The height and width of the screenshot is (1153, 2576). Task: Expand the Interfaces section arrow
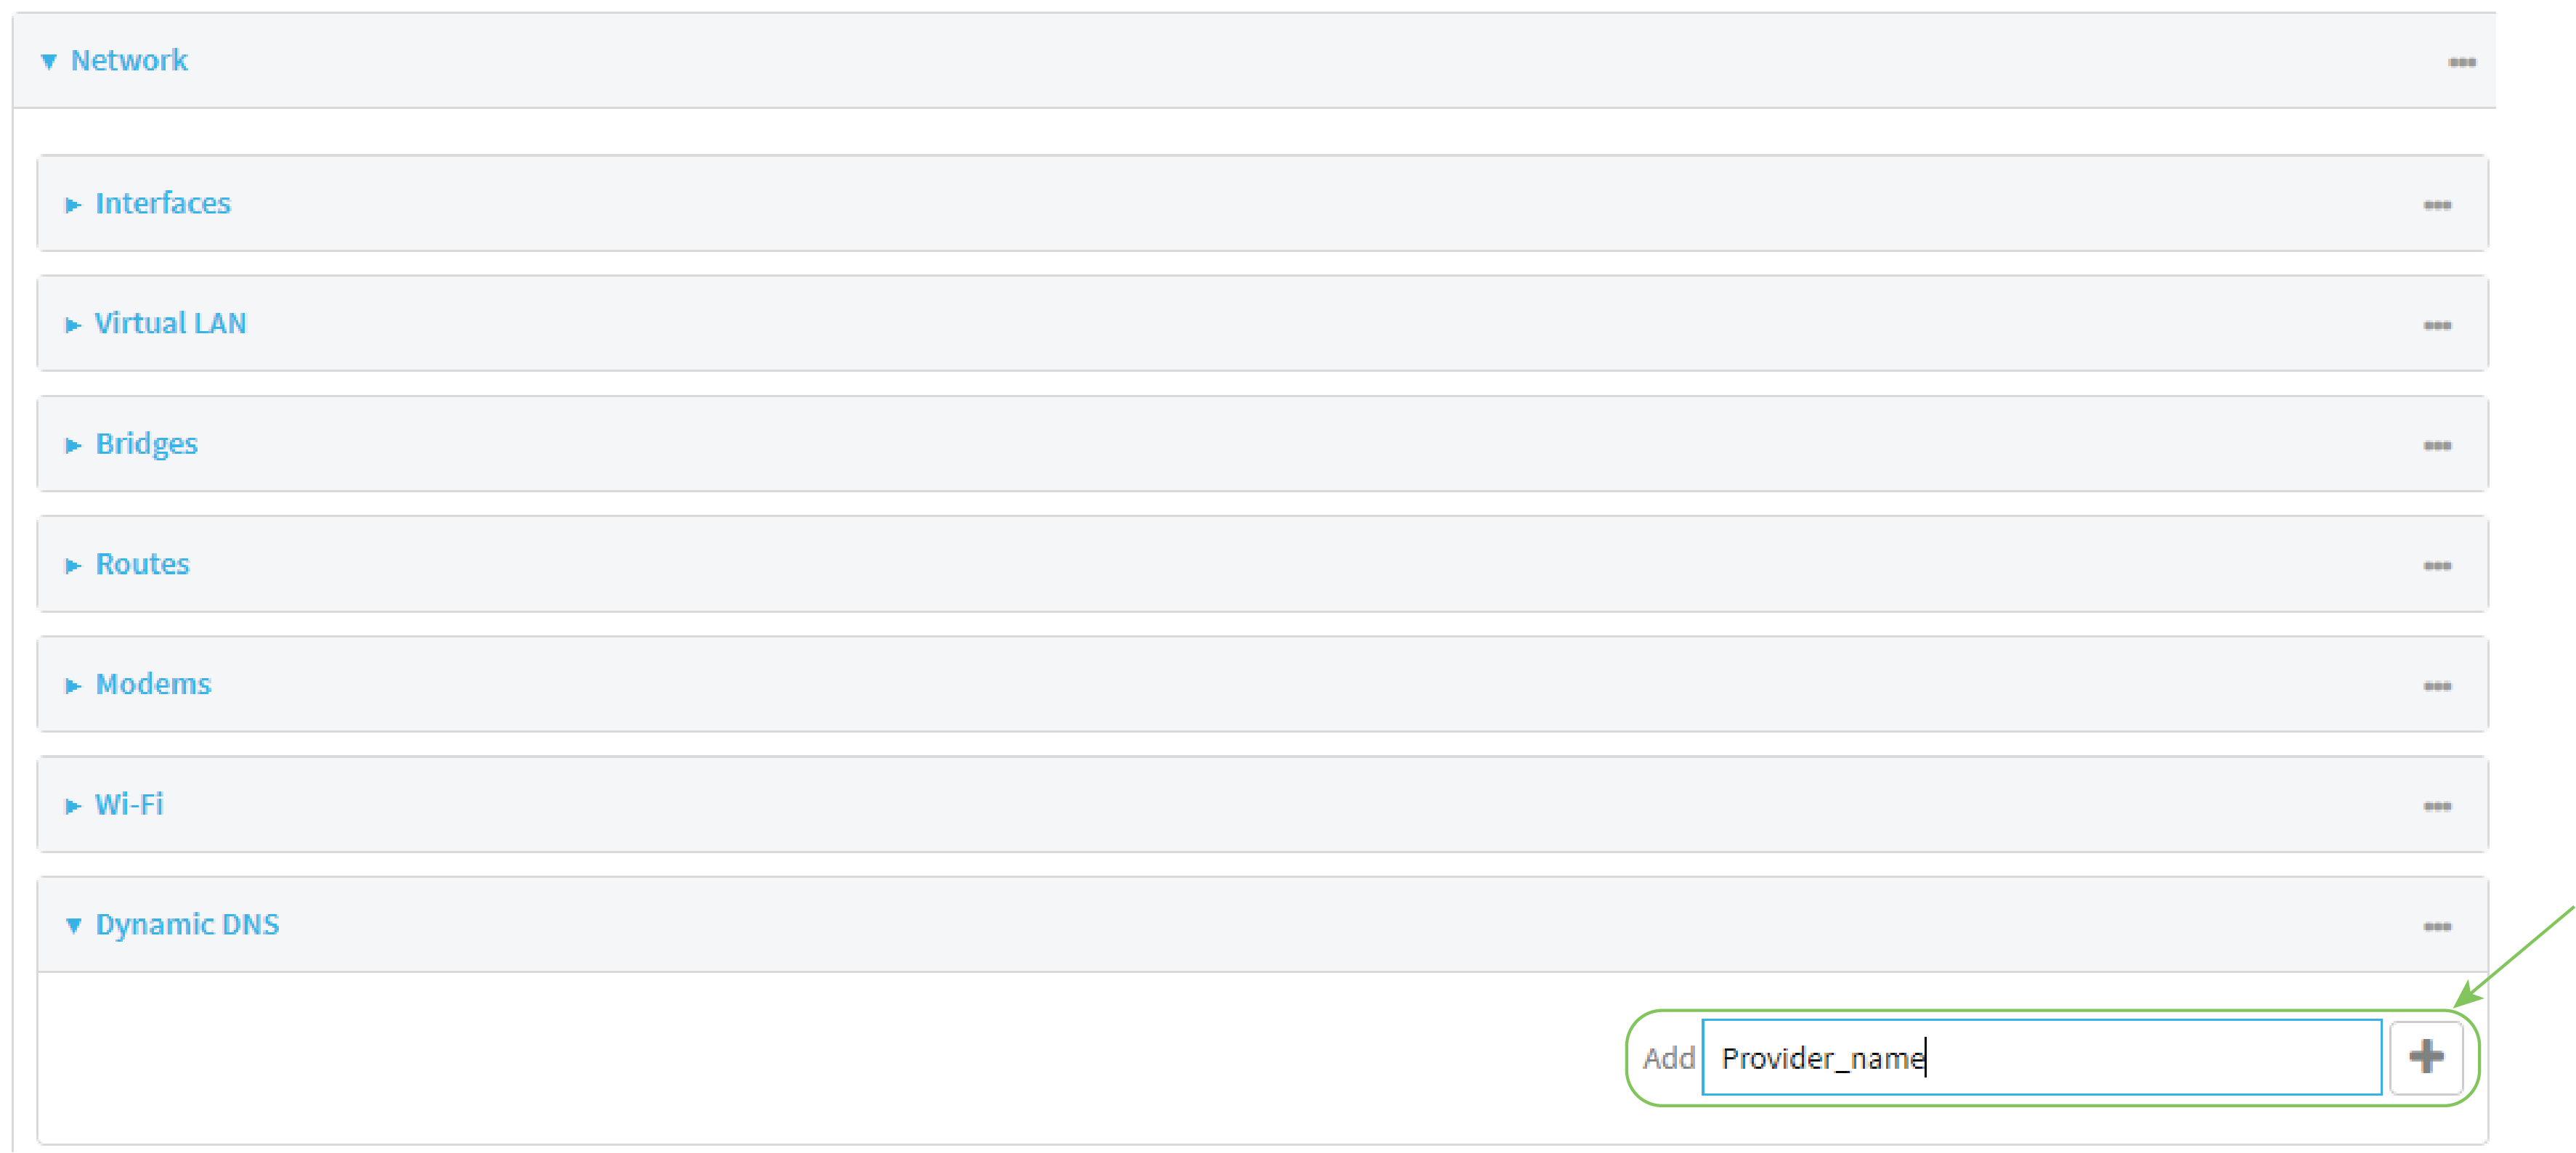coord(73,205)
